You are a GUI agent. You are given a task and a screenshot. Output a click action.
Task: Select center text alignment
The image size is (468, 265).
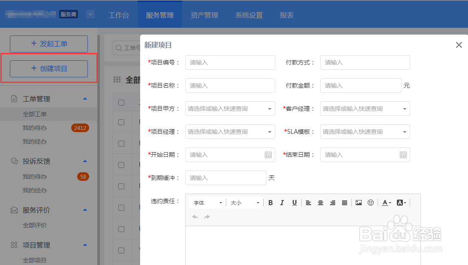(321, 202)
